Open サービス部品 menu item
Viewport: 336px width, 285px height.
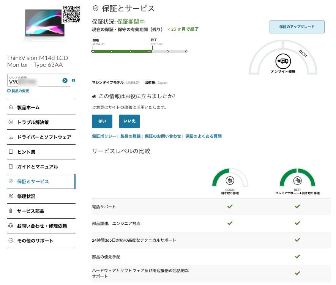(x=41, y=211)
